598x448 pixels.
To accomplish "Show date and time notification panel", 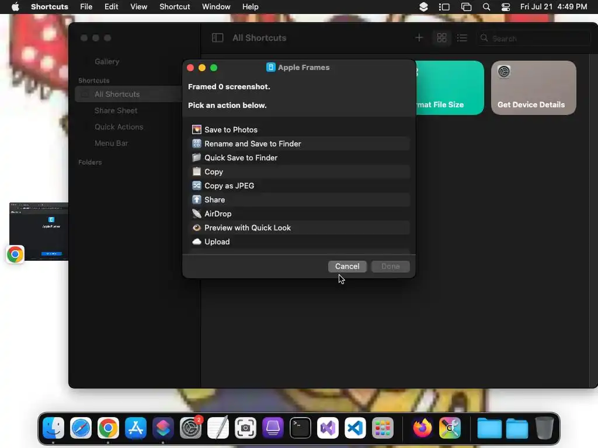I will tap(554, 7).
